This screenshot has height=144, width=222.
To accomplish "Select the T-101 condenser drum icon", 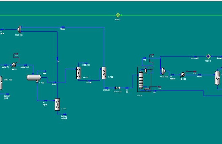I will point(146,70).
